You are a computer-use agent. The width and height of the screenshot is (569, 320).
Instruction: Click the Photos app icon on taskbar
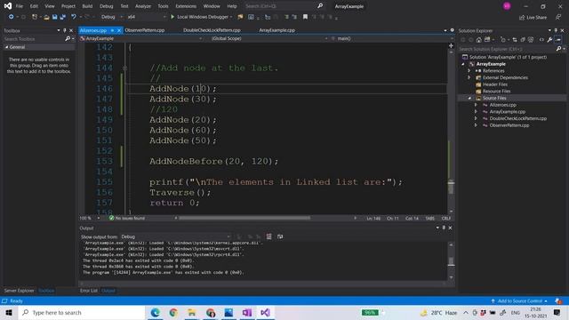pos(228,312)
